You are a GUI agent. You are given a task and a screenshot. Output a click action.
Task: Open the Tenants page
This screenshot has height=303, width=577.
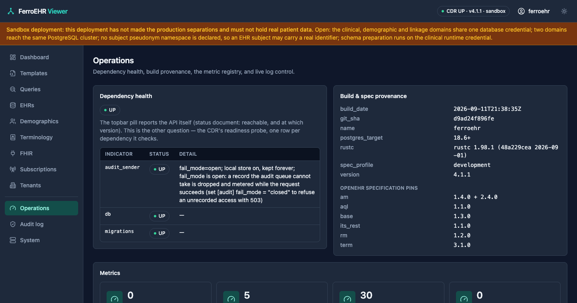click(x=42, y=185)
